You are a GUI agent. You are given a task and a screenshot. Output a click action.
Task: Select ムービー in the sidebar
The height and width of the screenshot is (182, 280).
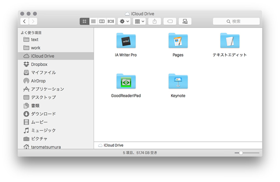tap(56, 122)
